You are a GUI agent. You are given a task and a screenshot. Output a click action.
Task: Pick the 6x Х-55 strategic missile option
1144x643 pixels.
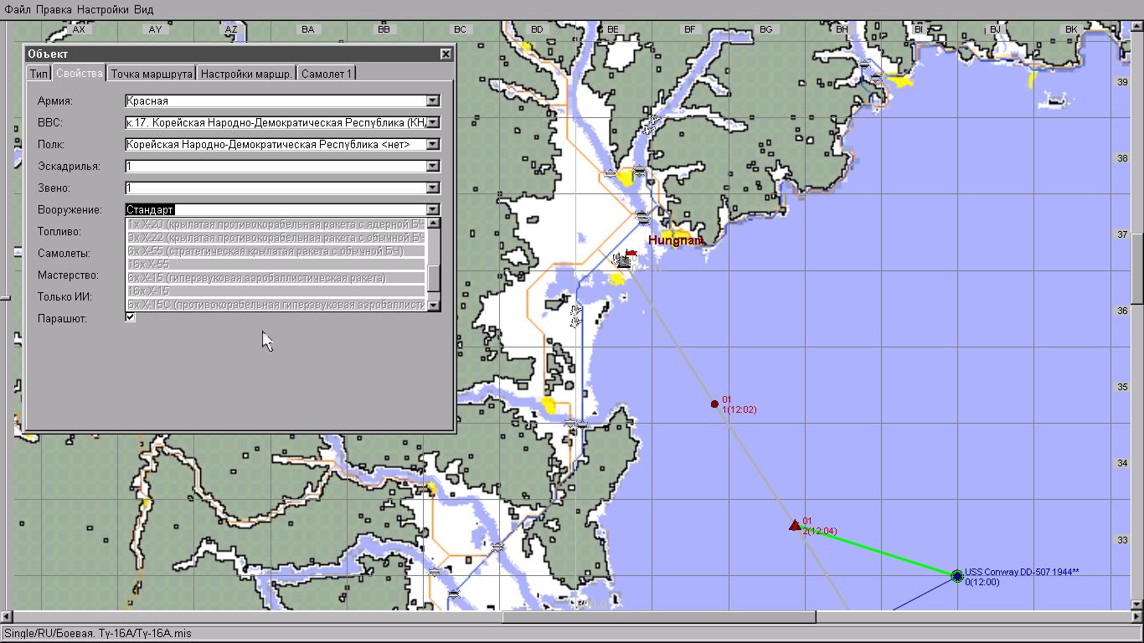pos(276,251)
